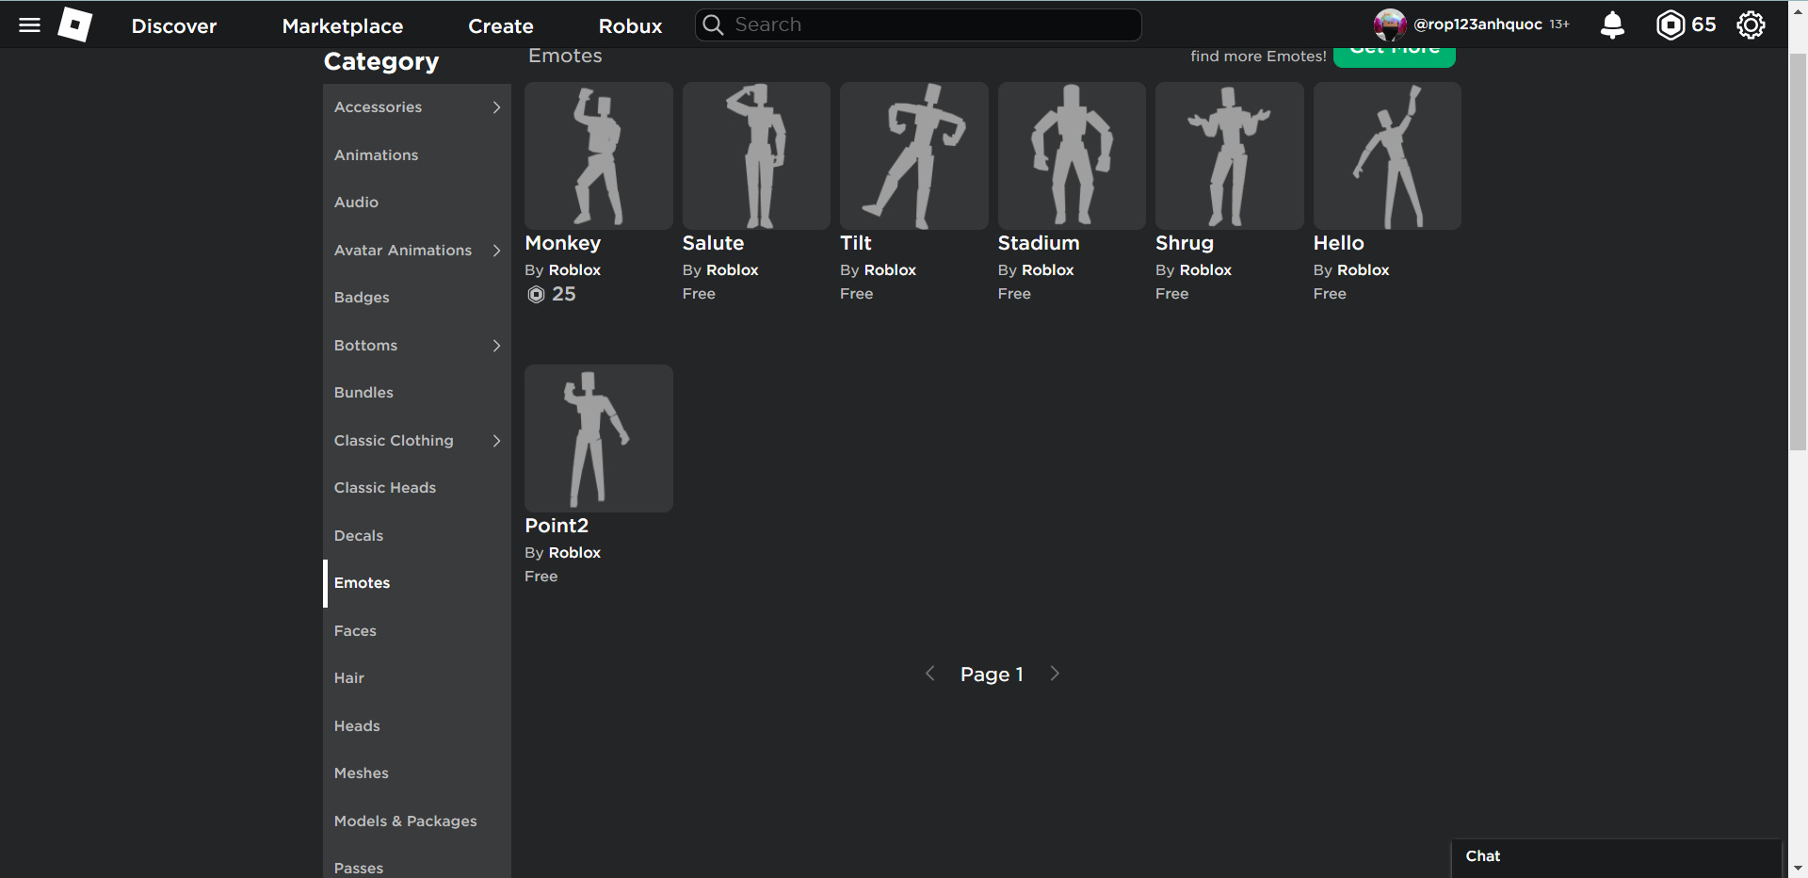Image resolution: width=1808 pixels, height=878 pixels.
Task: Open the Point2 emote thumbnail
Action: coord(599,438)
